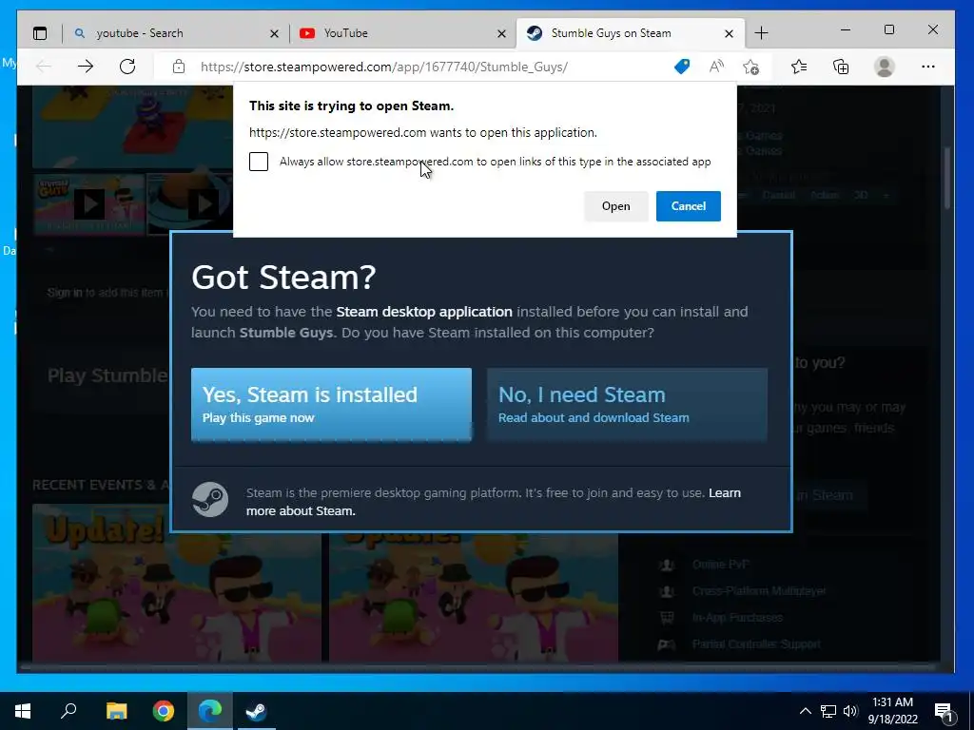Screen dimensions: 974x730
Task: Click the address bar URL
Action: 384,67
